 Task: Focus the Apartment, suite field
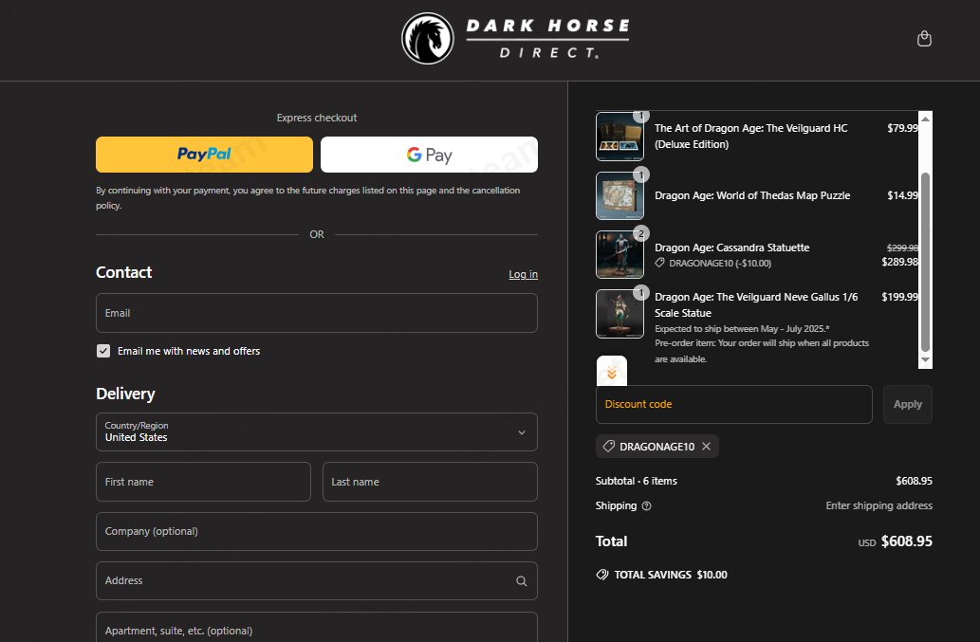316,628
